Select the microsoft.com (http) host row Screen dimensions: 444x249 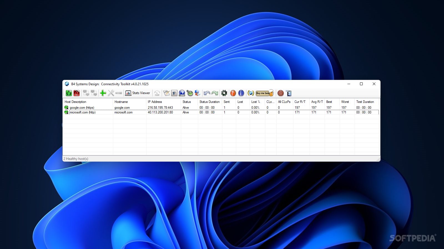tap(221, 112)
